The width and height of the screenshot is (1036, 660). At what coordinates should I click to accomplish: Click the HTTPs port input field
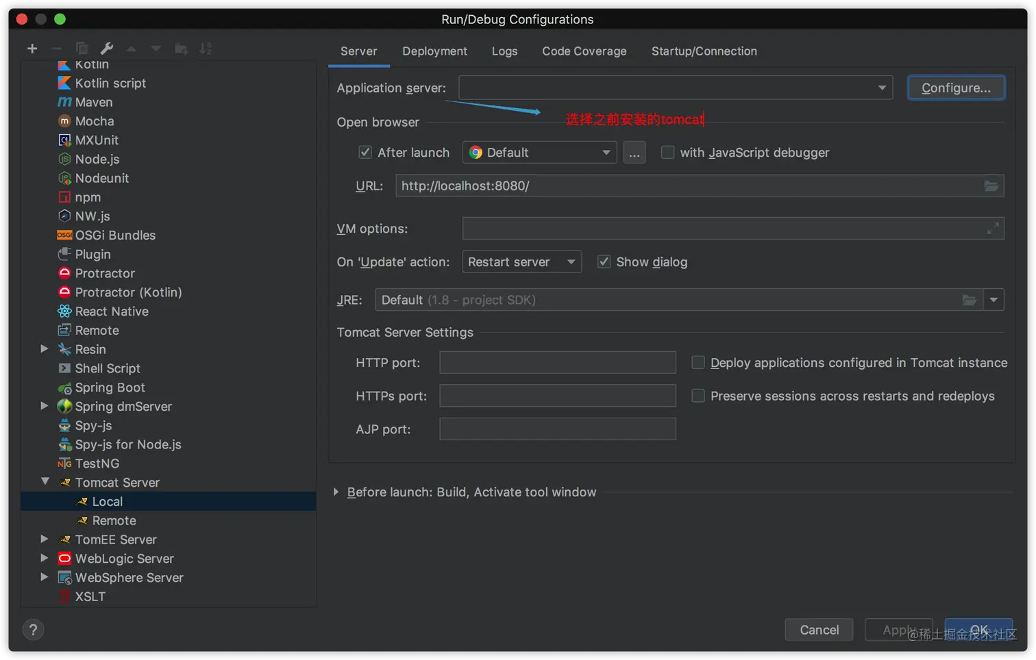(x=558, y=396)
